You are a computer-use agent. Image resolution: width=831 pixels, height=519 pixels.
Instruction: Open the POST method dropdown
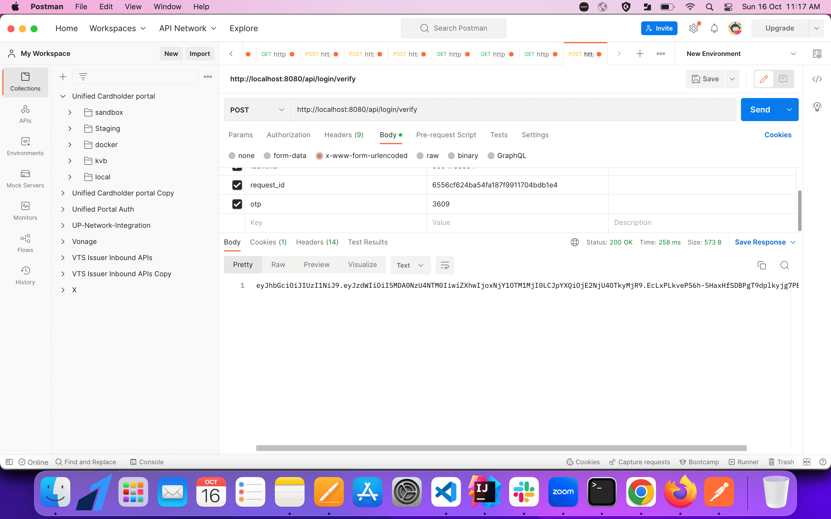tap(257, 110)
